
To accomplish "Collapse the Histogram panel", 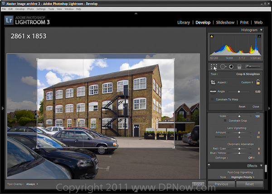I will (x=261, y=30).
